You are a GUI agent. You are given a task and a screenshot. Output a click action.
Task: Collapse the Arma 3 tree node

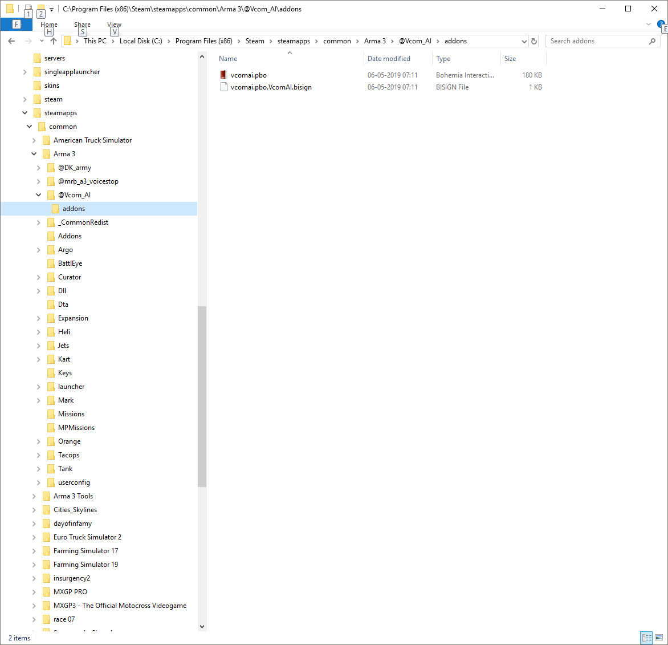tap(34, 154)
